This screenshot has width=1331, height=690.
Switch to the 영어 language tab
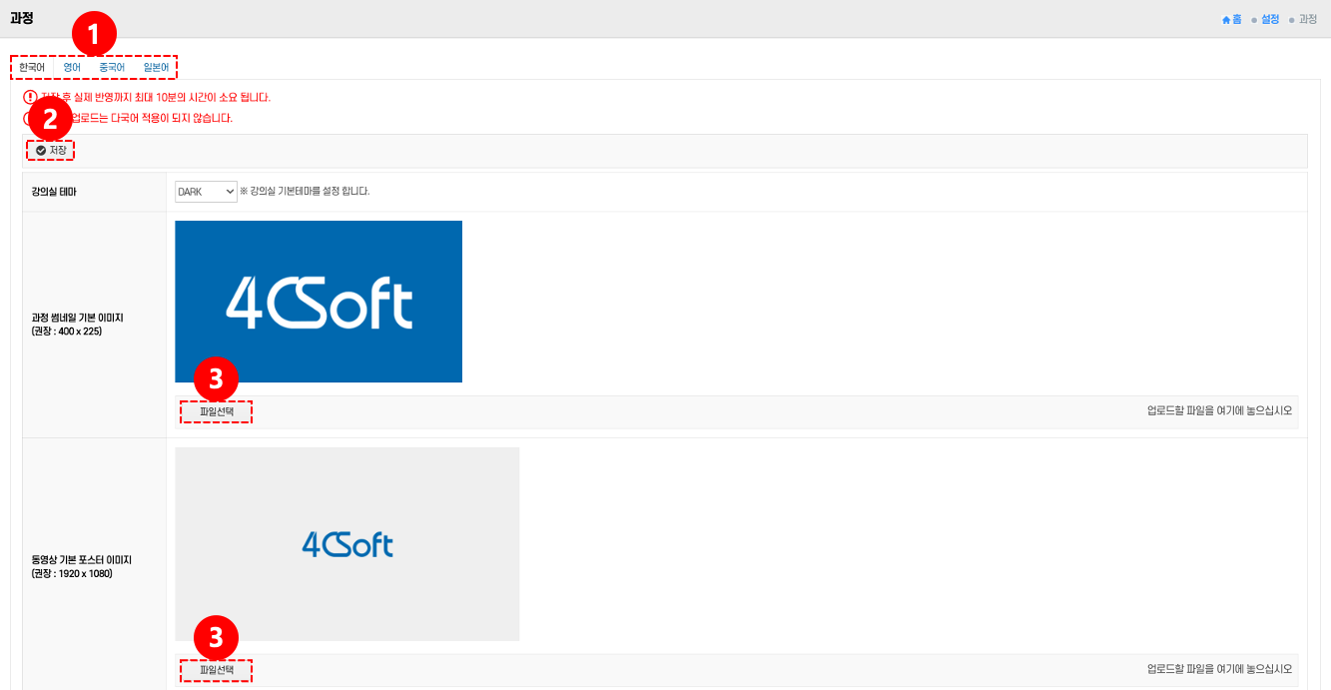tap(72, 68)
